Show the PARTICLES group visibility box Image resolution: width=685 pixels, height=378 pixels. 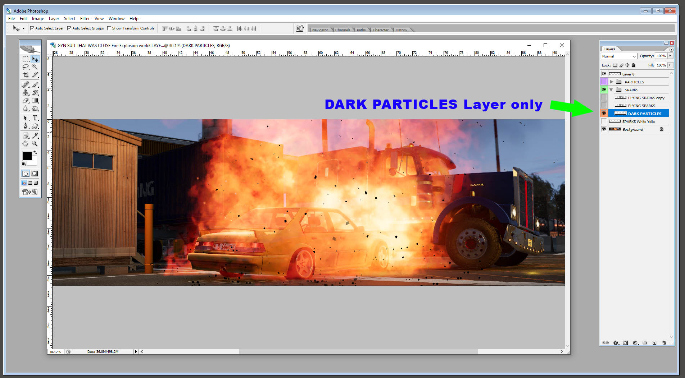tap(604, 82)
